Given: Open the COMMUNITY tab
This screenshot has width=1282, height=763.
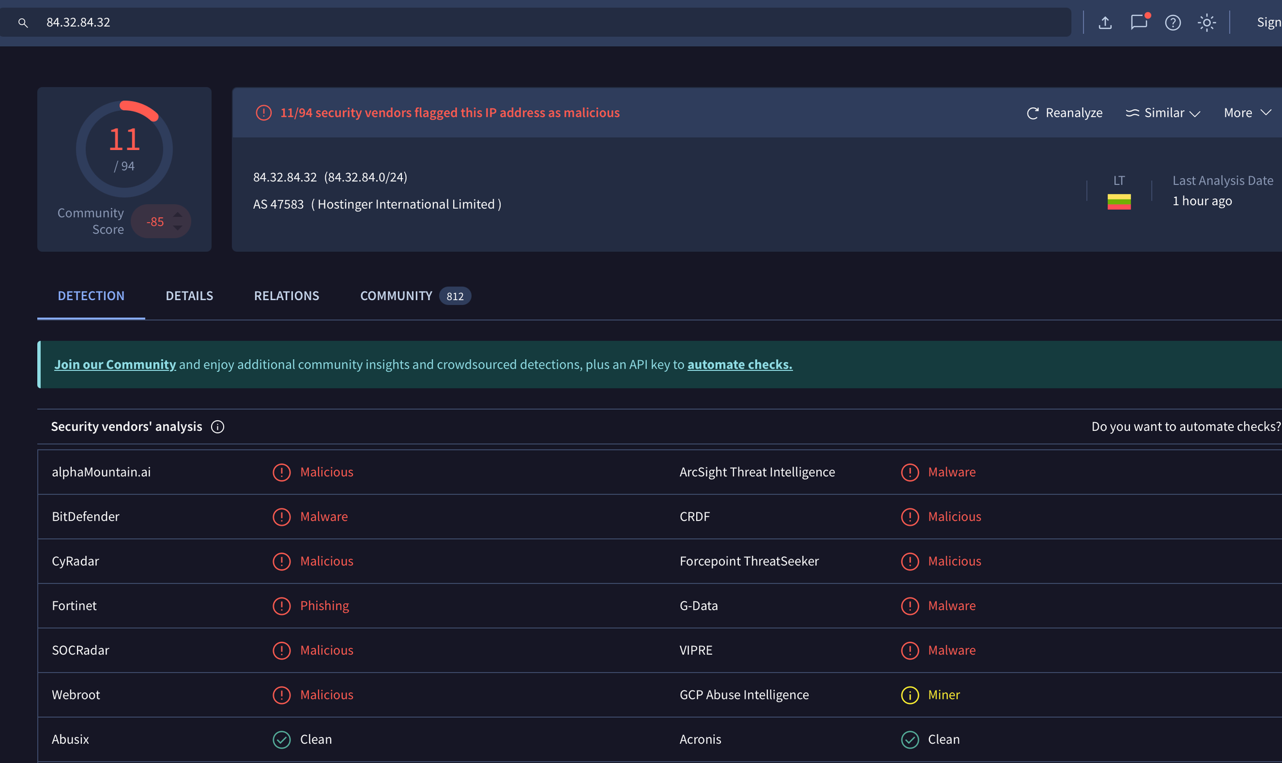Looking at the screenshot, I should (396, 296).
